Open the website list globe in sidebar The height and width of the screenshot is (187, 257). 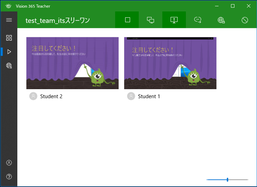[x=9, y=66]
